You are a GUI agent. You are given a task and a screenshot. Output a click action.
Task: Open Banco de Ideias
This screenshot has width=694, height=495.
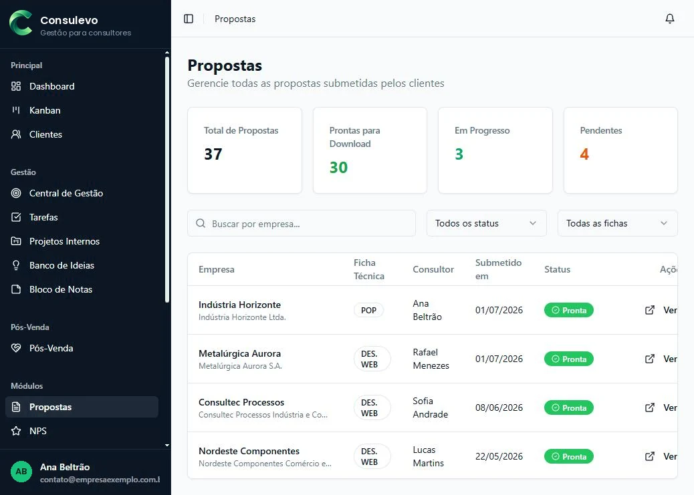[82, 265]
